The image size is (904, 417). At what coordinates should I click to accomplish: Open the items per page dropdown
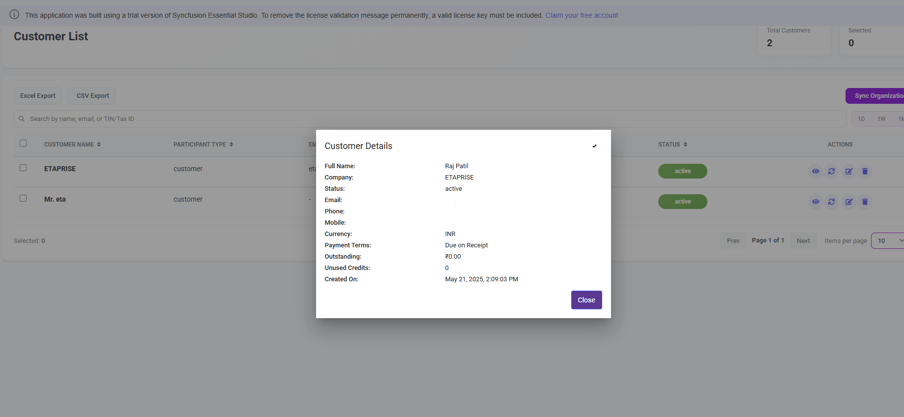click(889, 240)
